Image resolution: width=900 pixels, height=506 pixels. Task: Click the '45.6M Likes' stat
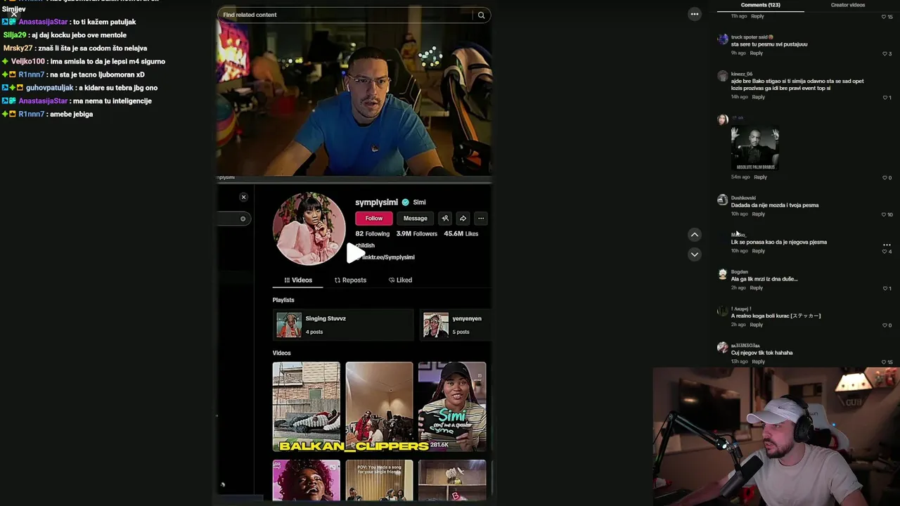tap(461, 234)
